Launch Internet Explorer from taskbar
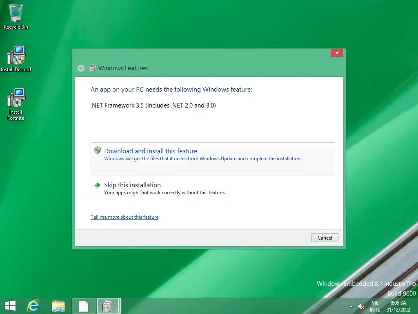Image resolution: width=418 pixels, height=314 pixels. [x=33, y=306]
